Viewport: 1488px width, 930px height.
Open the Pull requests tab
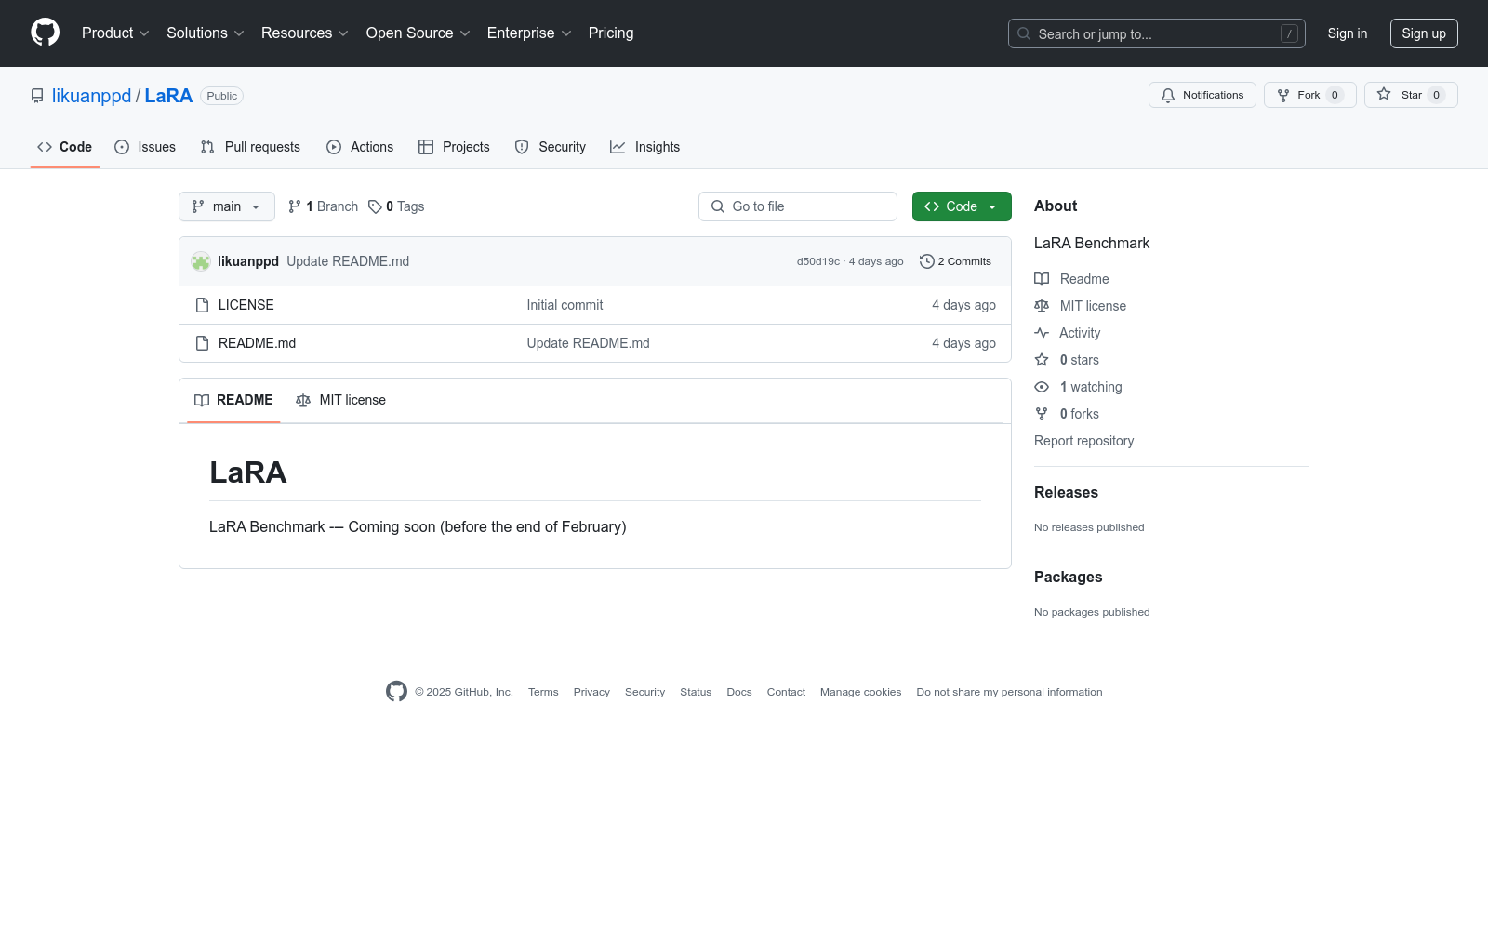tap(250, 147)
